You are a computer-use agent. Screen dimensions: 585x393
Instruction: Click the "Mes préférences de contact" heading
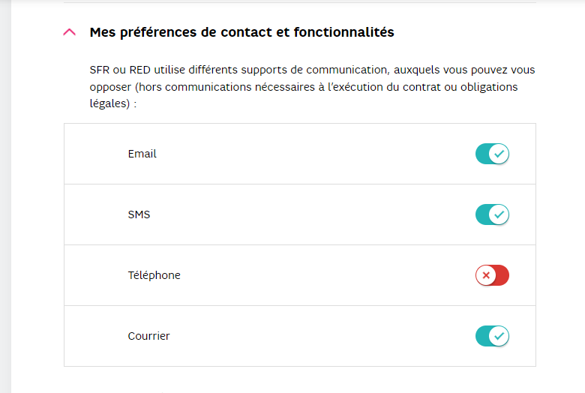(x=241, y=32)
